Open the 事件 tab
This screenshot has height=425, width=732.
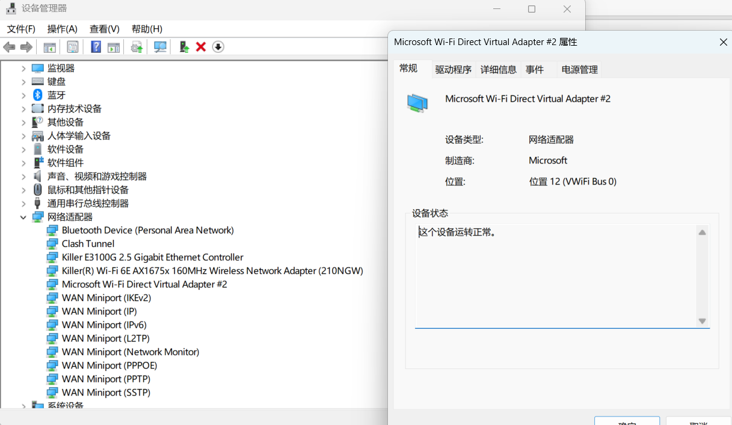[535, 70]
